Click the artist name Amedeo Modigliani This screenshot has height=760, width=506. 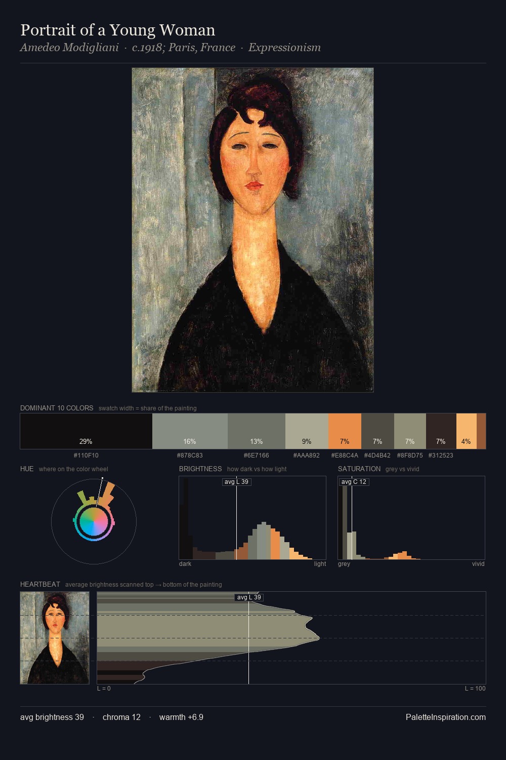click(x=69, y=48)
